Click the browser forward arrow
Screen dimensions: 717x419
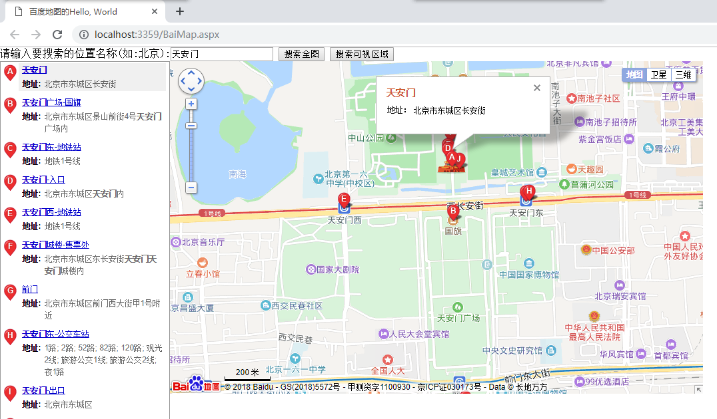(x=36, y=35)
